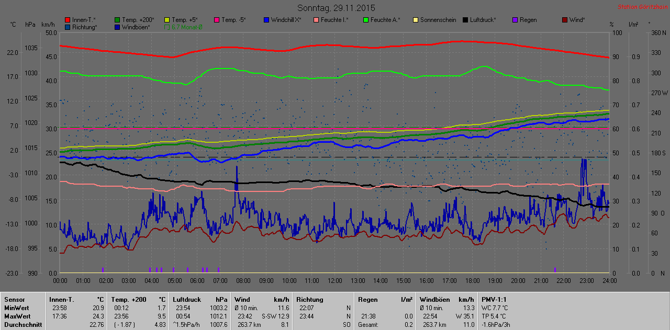Click the pink Temp. -5 legend swatch
This screenshot has height=330, width=670.
[x=217, y=20]
